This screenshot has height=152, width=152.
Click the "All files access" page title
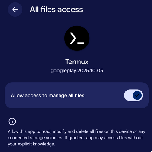coord(56,10)
